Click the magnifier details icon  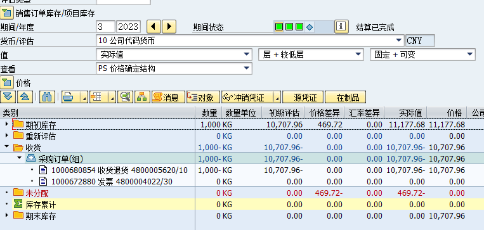[x=126, y=97]
